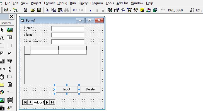This screenshot has height=111, width=203.
Task: Click the green grid toolbar icon
Action: coord(155,10)
